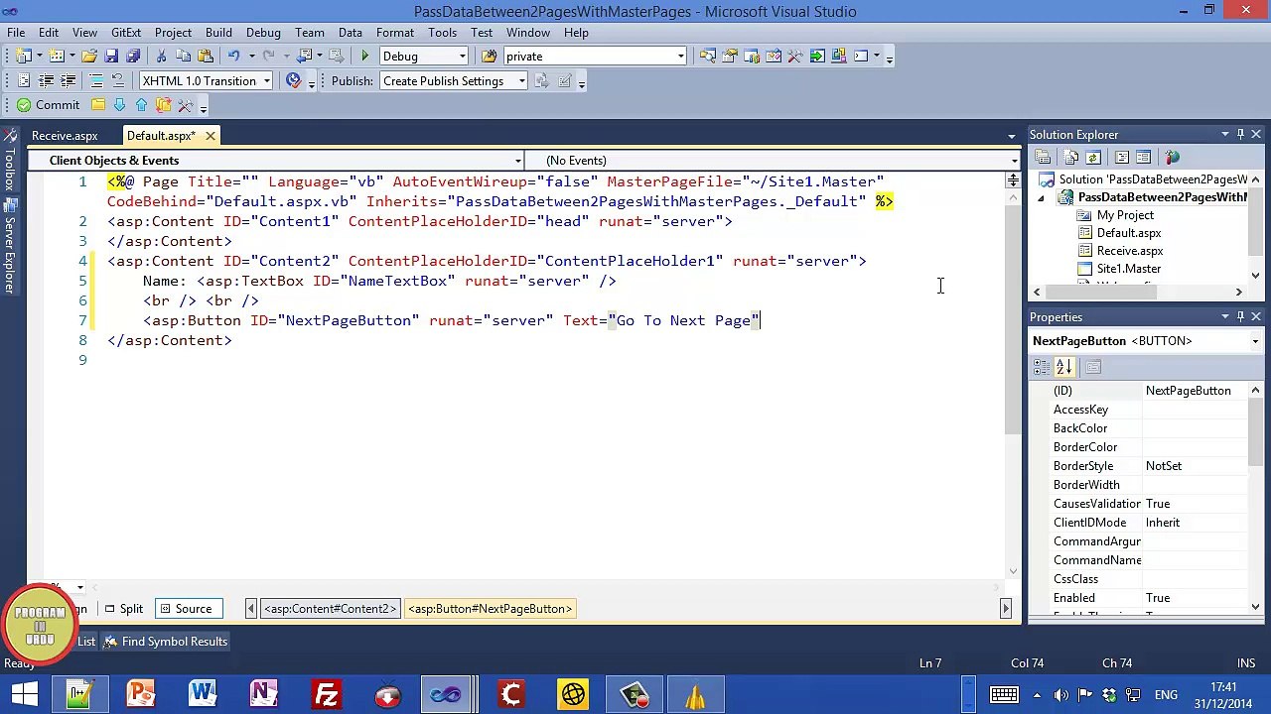The height and width of the screenshot is (714, 1271).
Task: Click the GitExt Push up-arrow icon
Action: [x=141, y=105]
